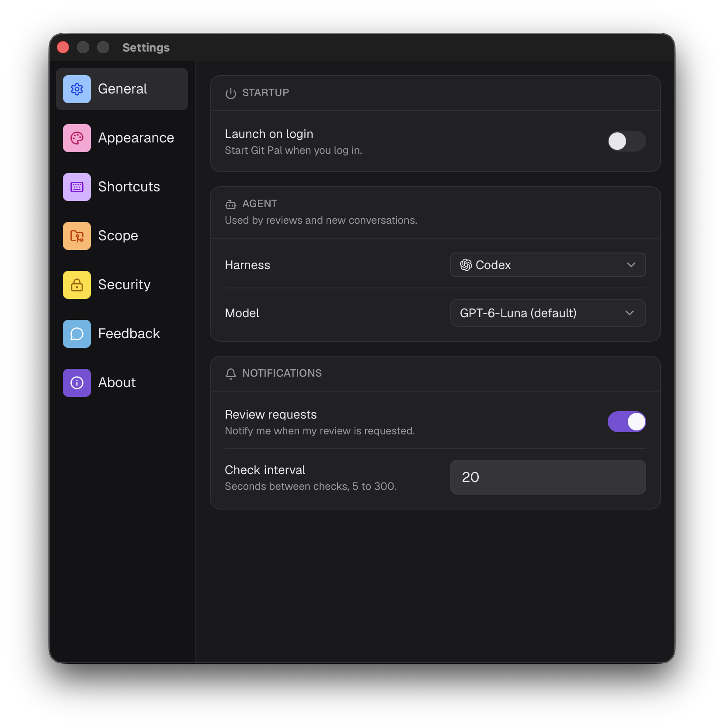Viewport: 724px width, 728px height.
Task: Click the STARTUP section heading
Action: tap(266, 93)
